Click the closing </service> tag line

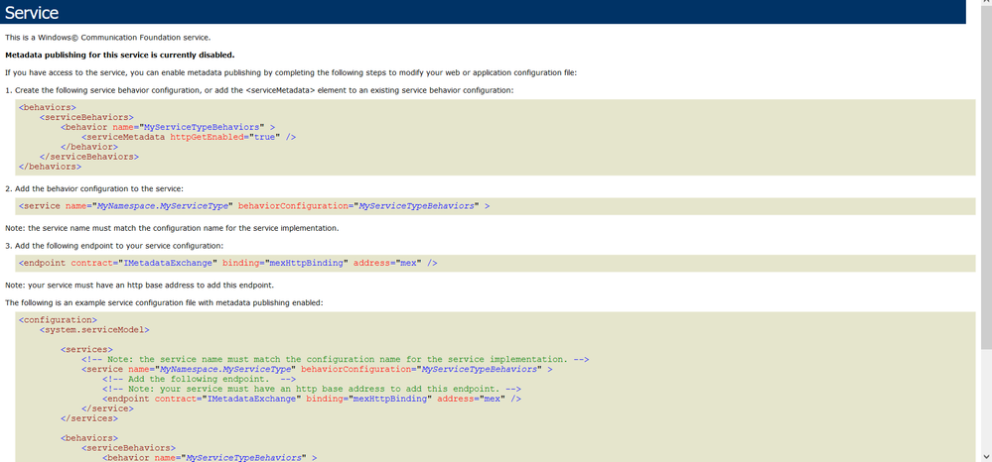pyautogui.click(x=107, y=408)
